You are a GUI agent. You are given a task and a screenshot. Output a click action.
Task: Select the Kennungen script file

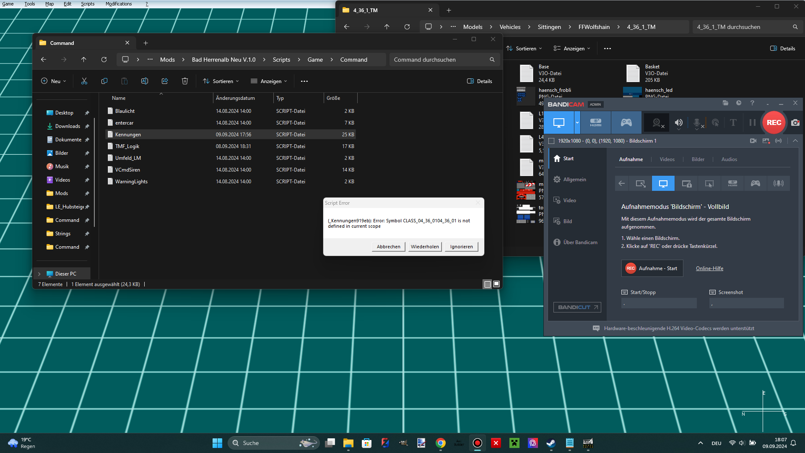click(128, 135)
